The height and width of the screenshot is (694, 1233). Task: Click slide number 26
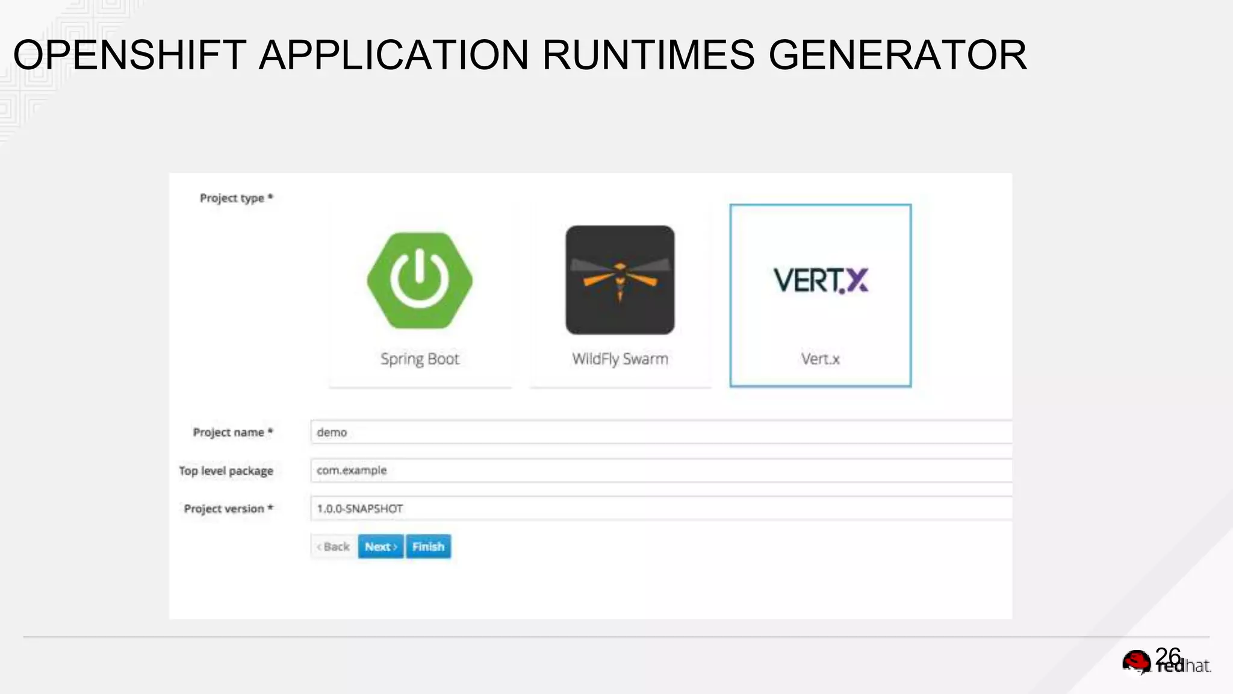1168,656
